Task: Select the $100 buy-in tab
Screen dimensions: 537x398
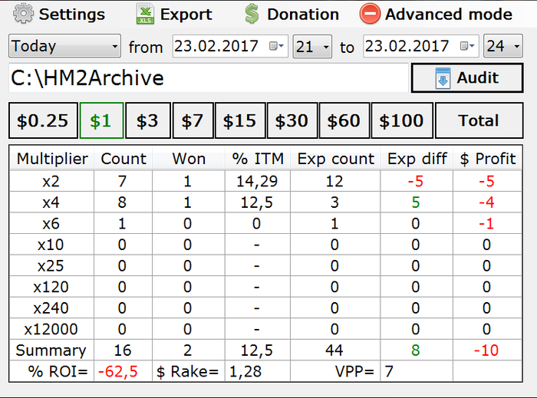Action: 402,120
